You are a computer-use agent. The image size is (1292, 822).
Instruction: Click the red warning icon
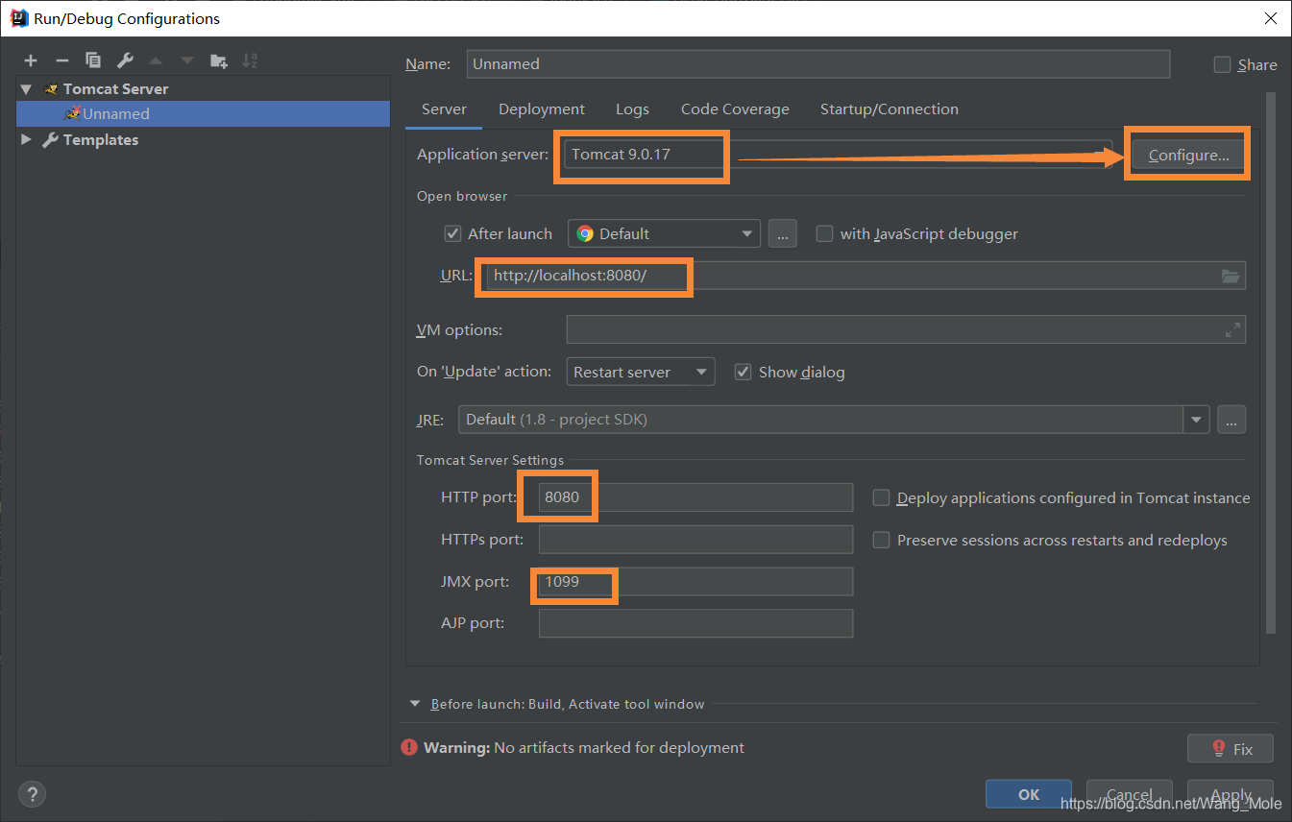(410, 747)
